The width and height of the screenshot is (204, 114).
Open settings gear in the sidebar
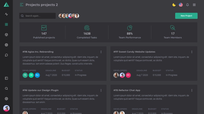click(6, 99)
